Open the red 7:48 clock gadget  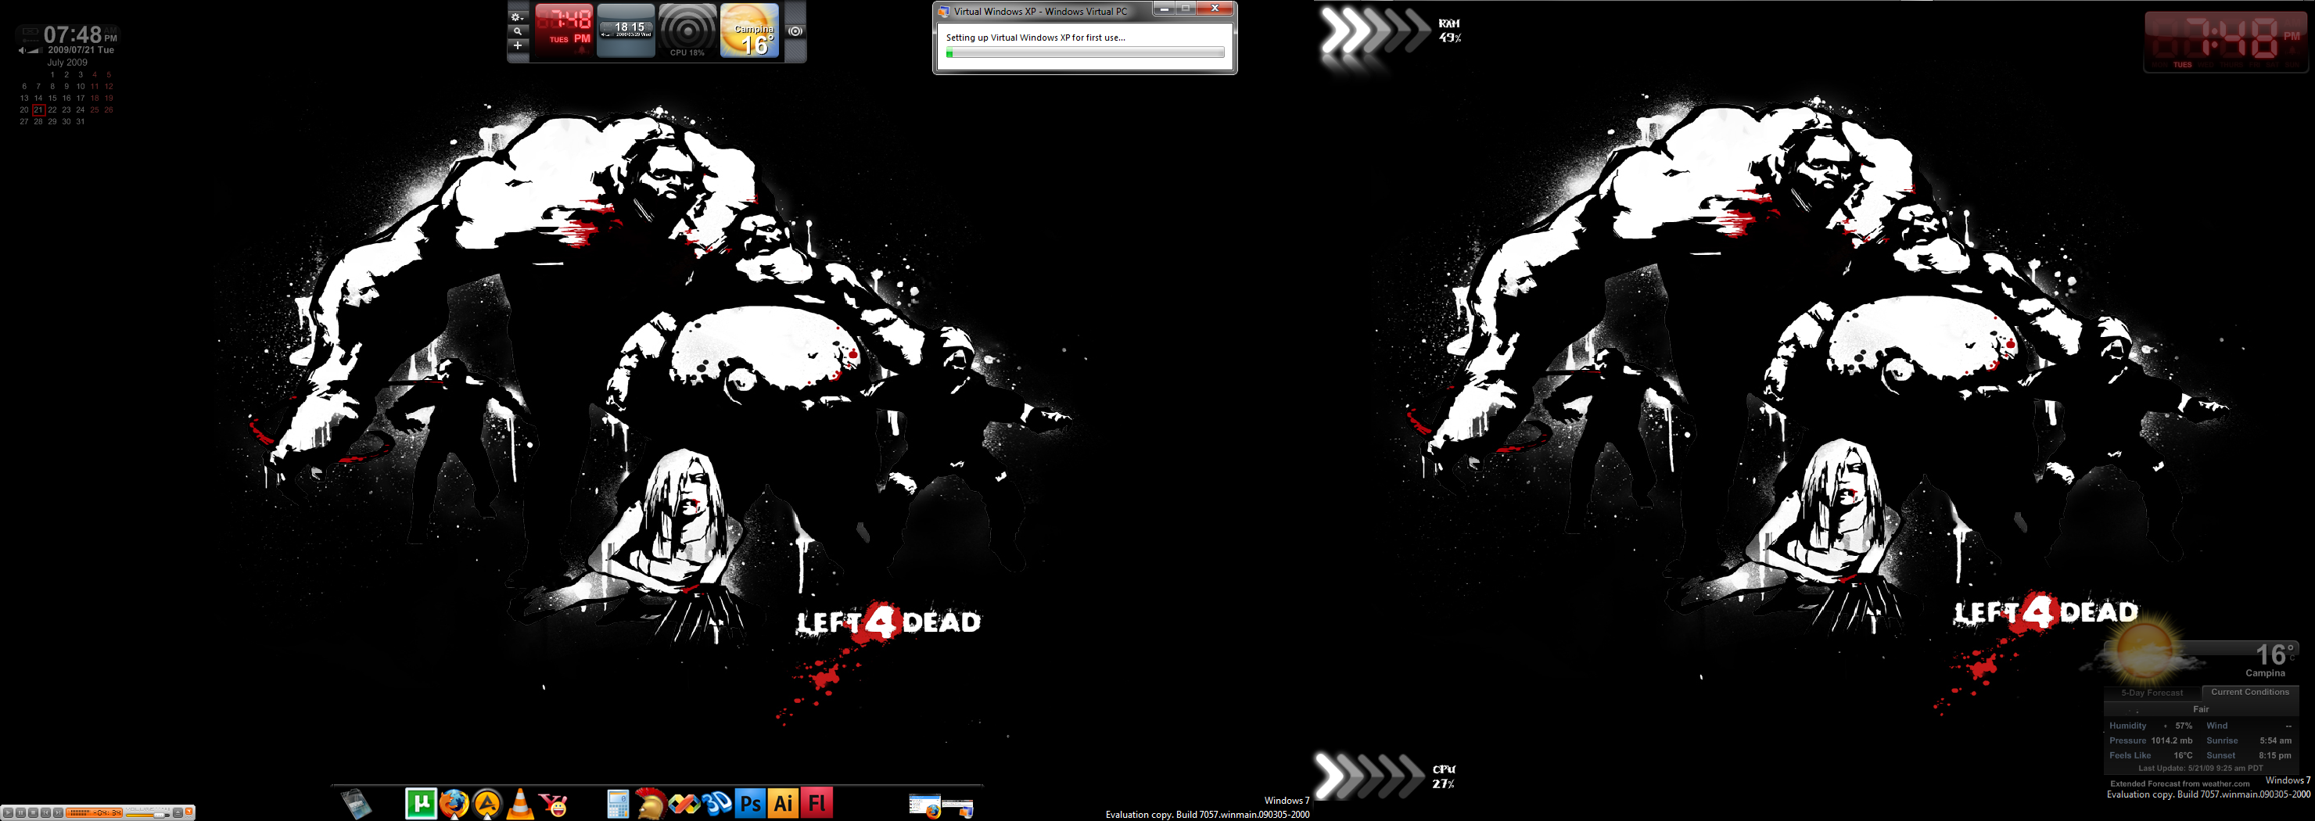(563, 30)
